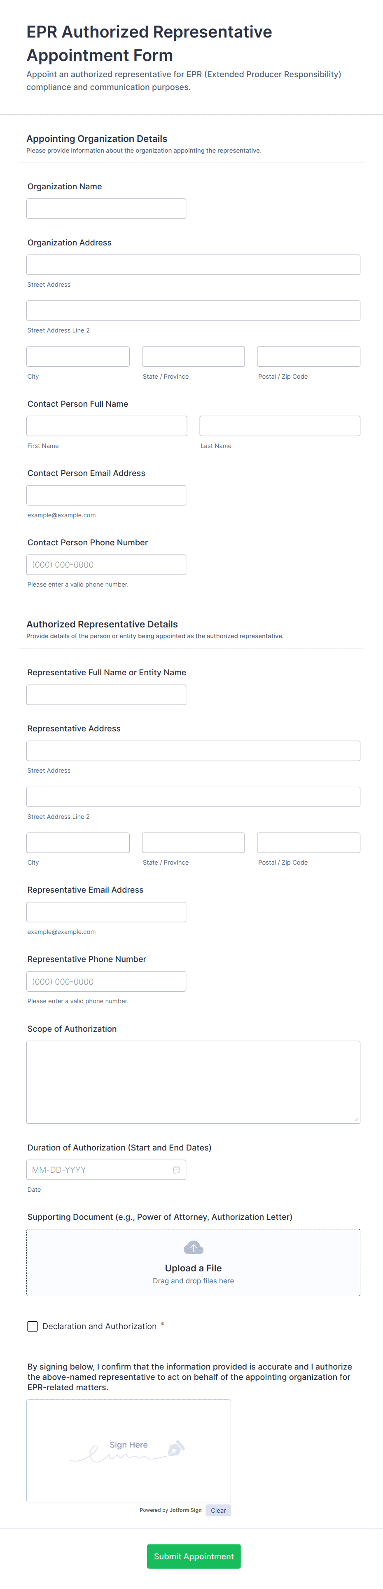
Task: Click the Sign Here signature area
Action: click(128, 1450)
